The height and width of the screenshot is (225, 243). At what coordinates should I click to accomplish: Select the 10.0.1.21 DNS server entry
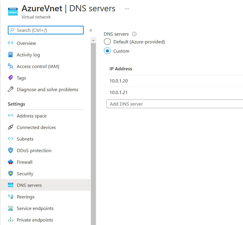(x=118, y=92)
